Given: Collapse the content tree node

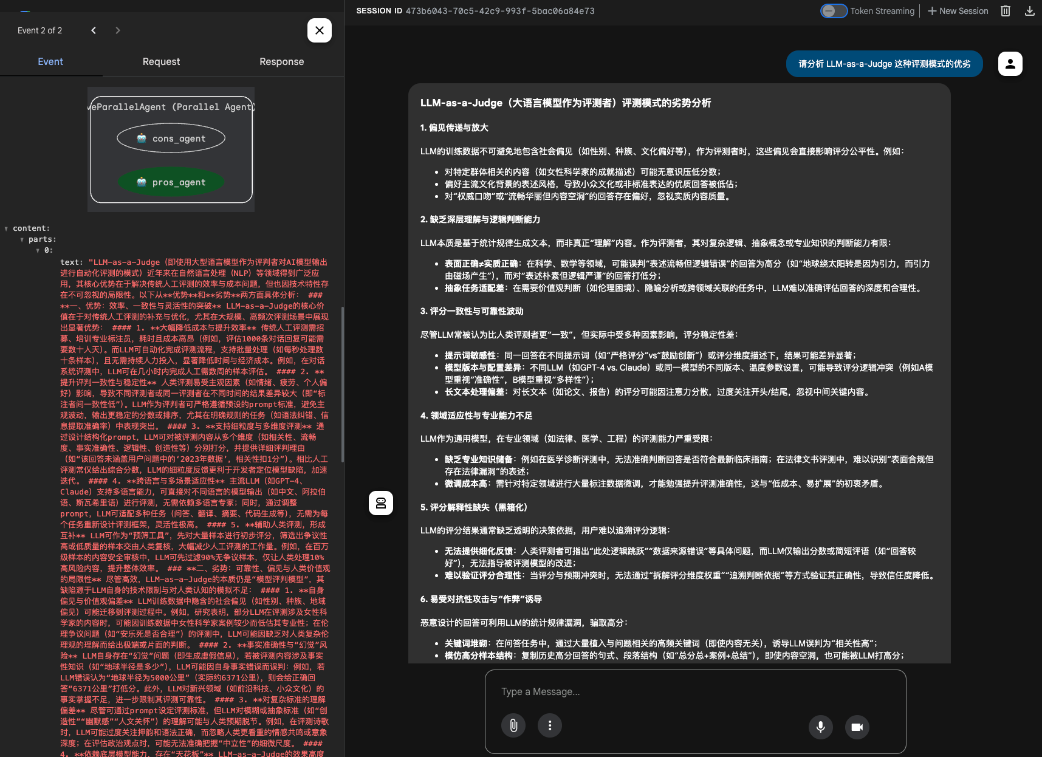Looking at the screenshot, I should click(7, 229).
